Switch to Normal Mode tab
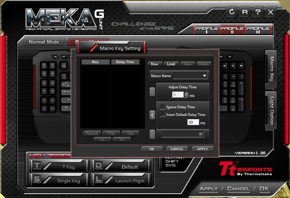 44,42
